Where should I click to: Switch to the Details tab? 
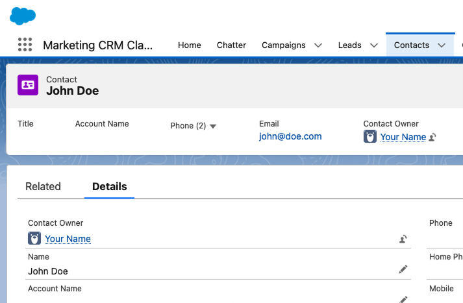click(110, 186)
